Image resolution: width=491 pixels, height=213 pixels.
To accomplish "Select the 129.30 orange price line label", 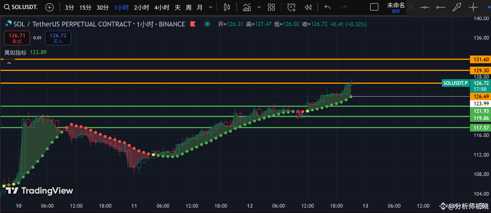I will (480, 70).
